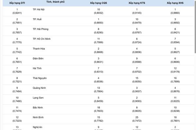The image size is (196, 130).
Task: Select the "TP. Hải Phòng" cell
Action: [41, 29]
